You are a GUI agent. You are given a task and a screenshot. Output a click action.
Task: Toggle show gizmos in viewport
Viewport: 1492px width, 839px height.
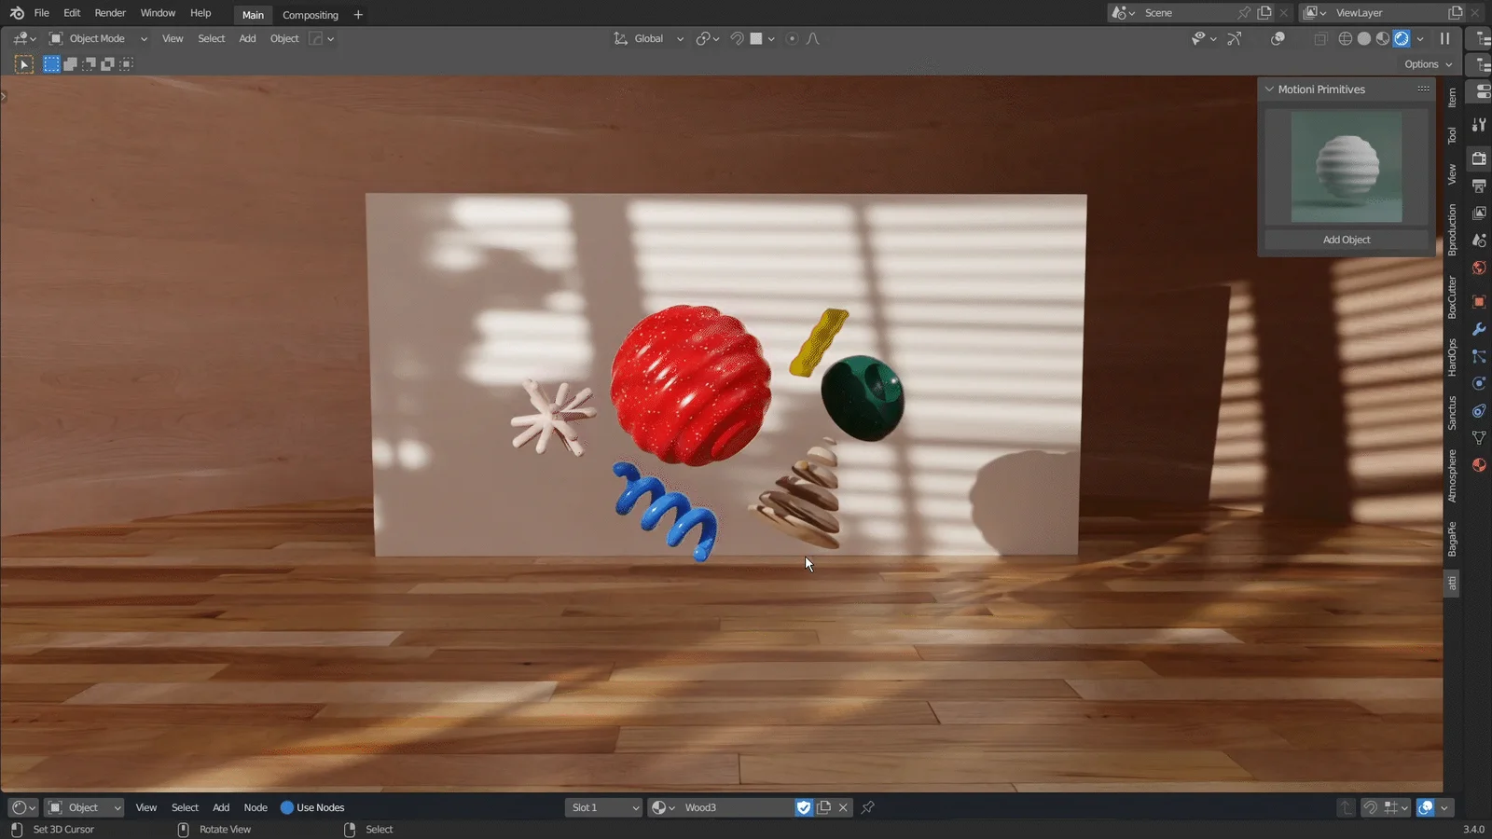(1235, 38)
